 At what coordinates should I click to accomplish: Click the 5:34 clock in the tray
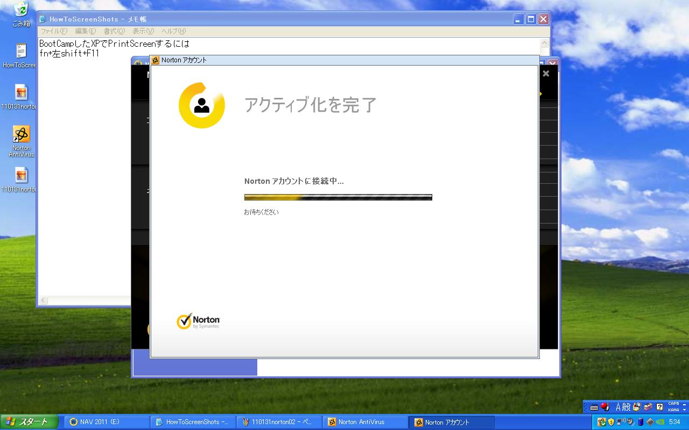click(x=674, y=422)
